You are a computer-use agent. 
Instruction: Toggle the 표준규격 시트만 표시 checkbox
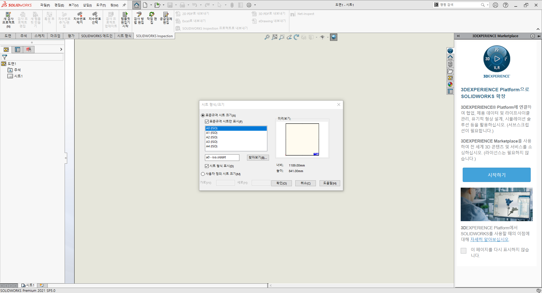click(x=207, y=121)
